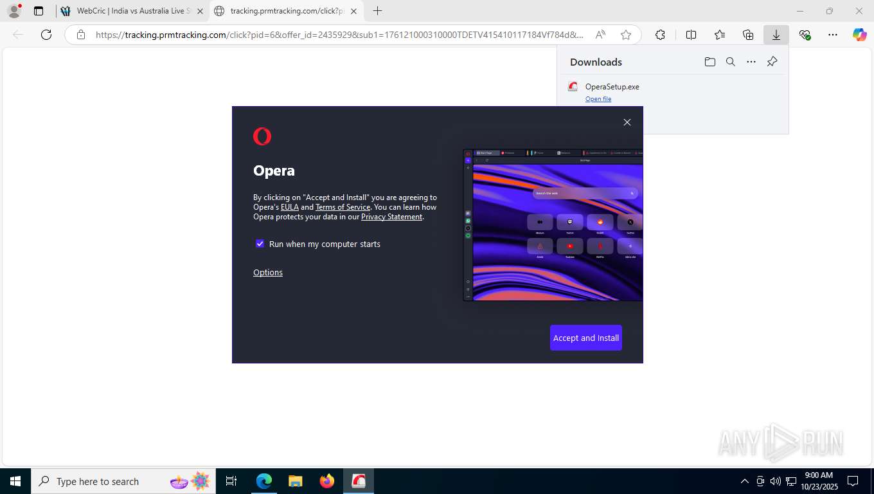Close the WebCric tab
874x494 pixels.
point(200,11)
